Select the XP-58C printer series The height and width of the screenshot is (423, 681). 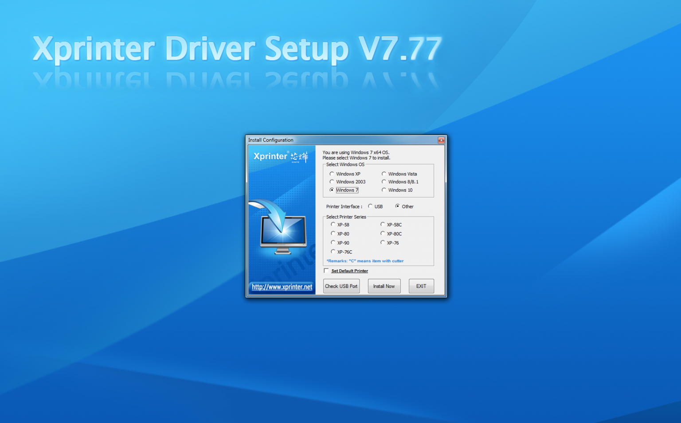pos(383,225)
